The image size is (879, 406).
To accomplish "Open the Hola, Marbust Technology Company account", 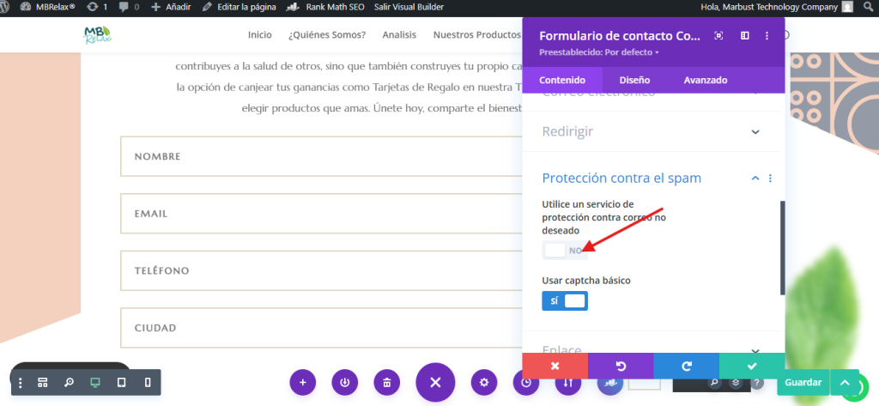I will pyautogui.click(x=777, y=7).
